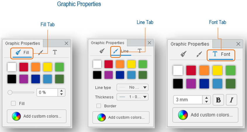This screenshot has width=247, height=132.
Task: Enable the Fill checkbox
Action: [13, 103]
